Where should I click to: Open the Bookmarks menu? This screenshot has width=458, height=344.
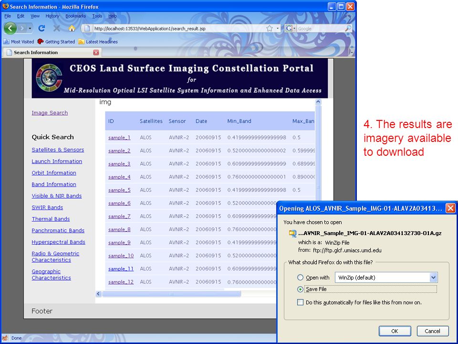(x=76, y=16)
